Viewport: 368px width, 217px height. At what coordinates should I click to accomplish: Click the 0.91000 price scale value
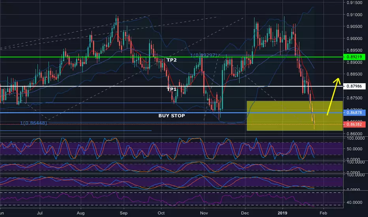point(355,15)
